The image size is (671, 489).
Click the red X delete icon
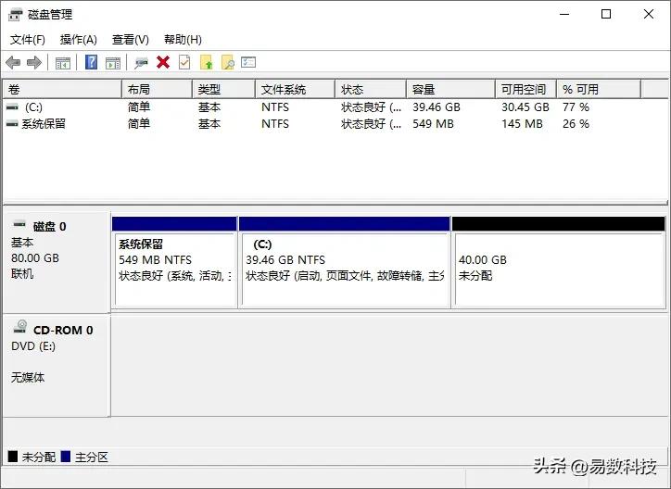(163, 62)
